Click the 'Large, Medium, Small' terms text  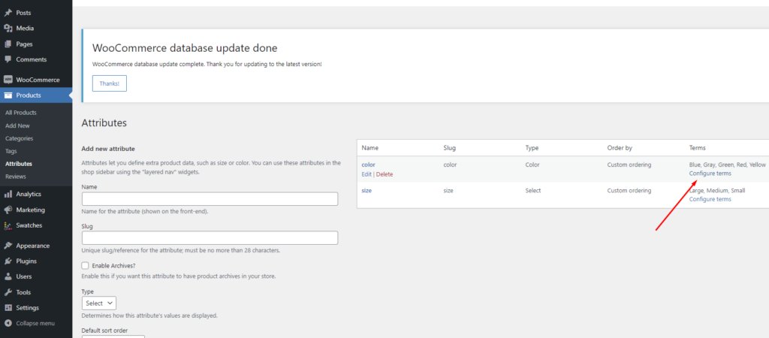(717, 190)
